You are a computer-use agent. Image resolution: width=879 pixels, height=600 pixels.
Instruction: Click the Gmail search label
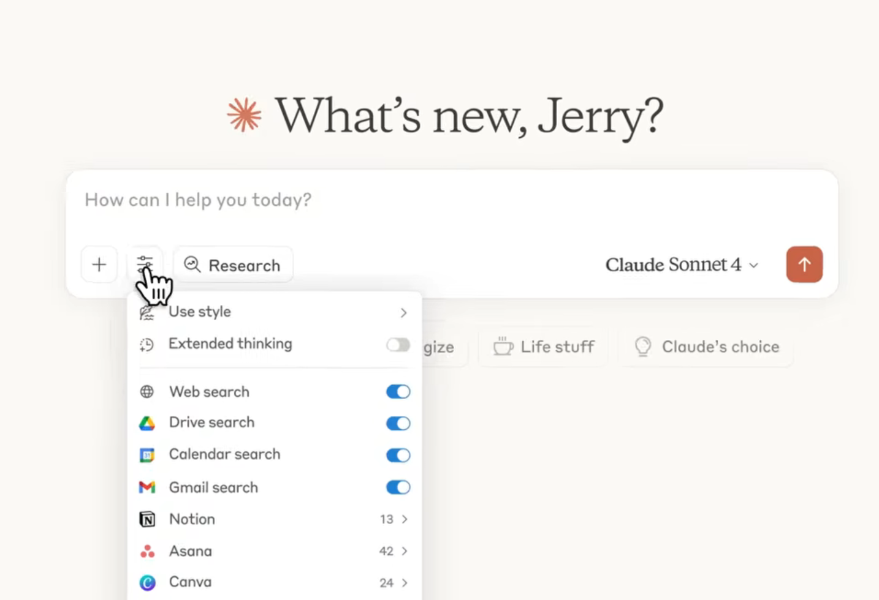tap(213, 487)
